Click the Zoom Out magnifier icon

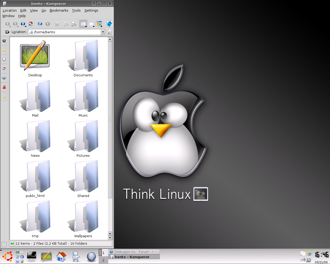point(74,24)
